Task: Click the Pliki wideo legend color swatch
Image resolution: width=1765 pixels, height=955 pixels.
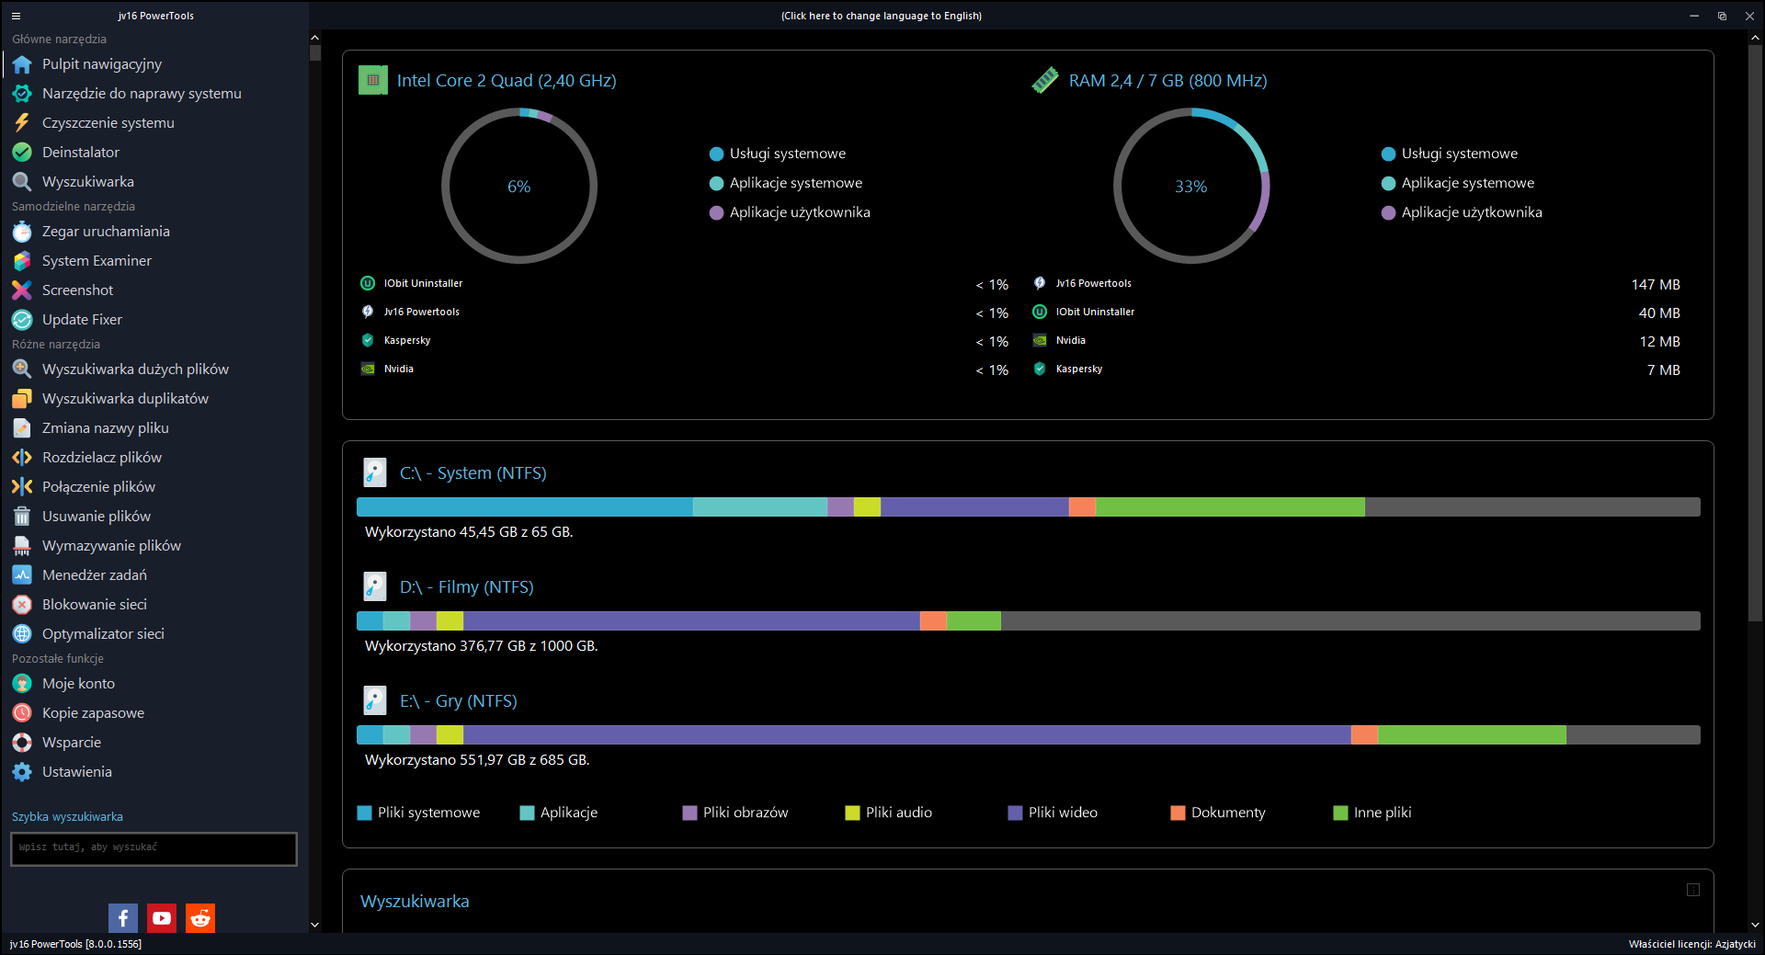Action: pyautogui.click(x=1015, y=813)
